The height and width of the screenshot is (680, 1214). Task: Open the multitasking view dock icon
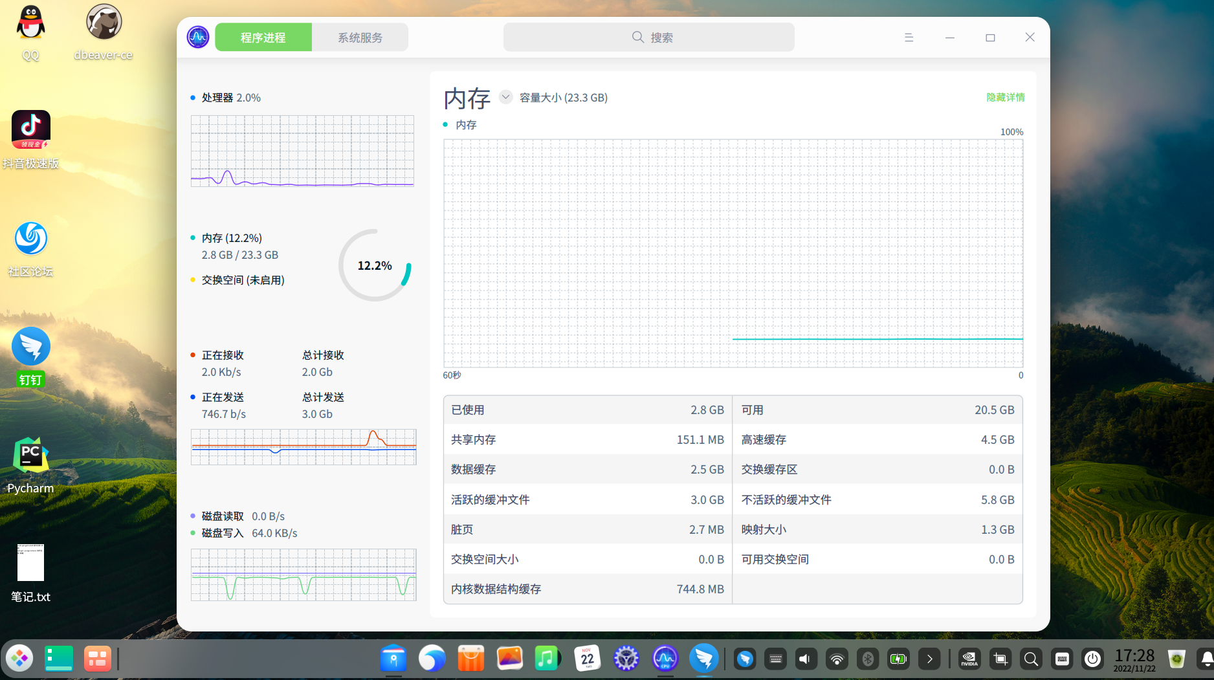[x=98, y=659]
